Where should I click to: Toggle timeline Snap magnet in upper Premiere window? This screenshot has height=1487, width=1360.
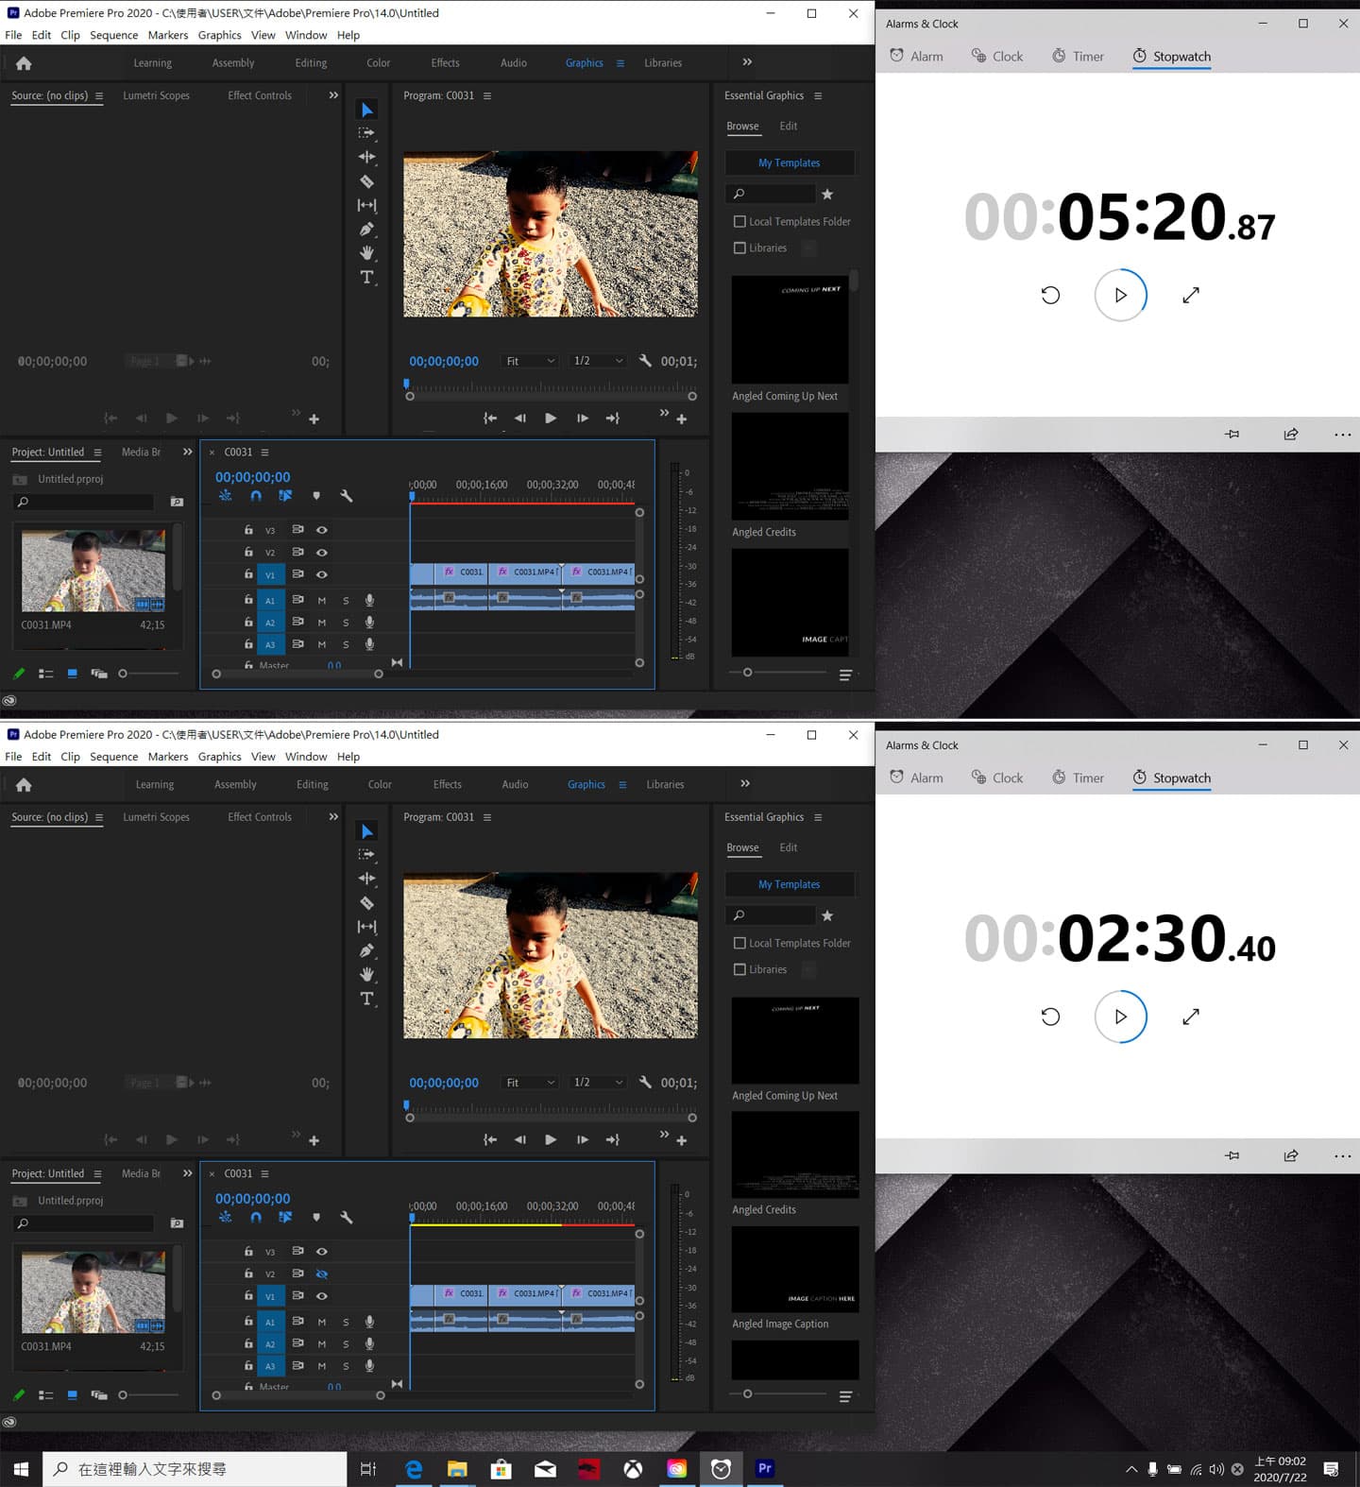[256, 496]
